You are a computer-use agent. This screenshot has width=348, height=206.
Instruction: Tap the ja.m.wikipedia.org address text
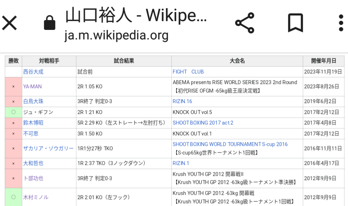tap(116, 36)
